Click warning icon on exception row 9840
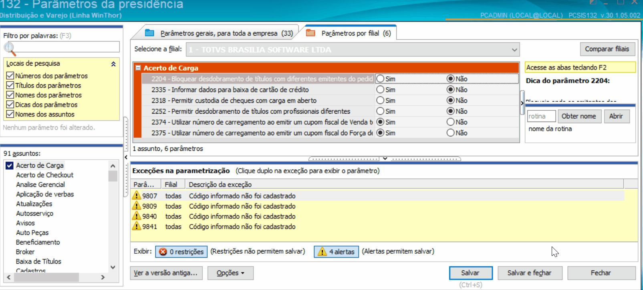643x290 pixels. (137, 216)
